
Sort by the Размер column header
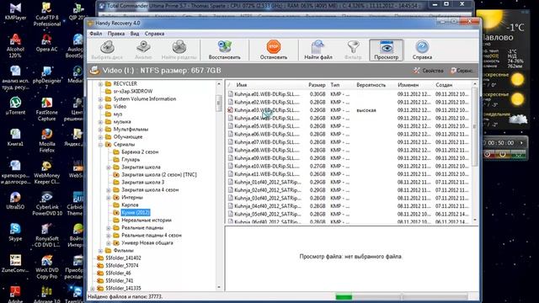tap(317, 85)
